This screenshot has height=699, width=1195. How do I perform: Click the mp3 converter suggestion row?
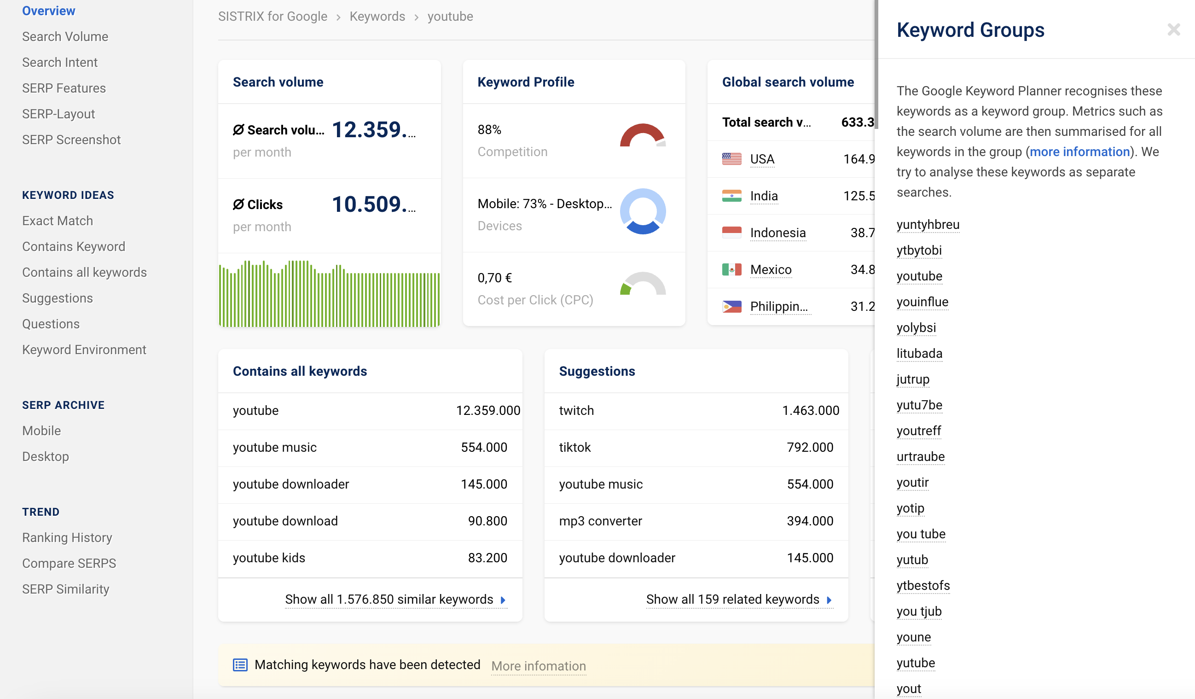click(696, 521)
